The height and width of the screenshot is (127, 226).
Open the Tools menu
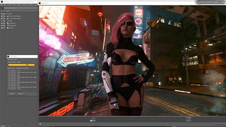[x=14, y=5]
